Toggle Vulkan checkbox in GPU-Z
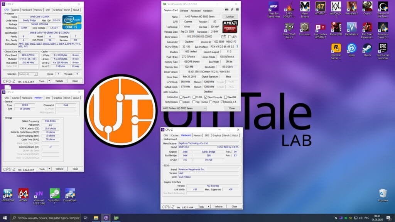 [181, 102]
